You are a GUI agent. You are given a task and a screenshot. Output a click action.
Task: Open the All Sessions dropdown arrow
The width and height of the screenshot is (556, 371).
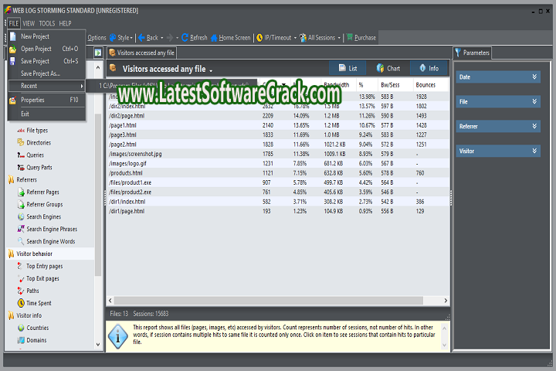coord(339,38)
